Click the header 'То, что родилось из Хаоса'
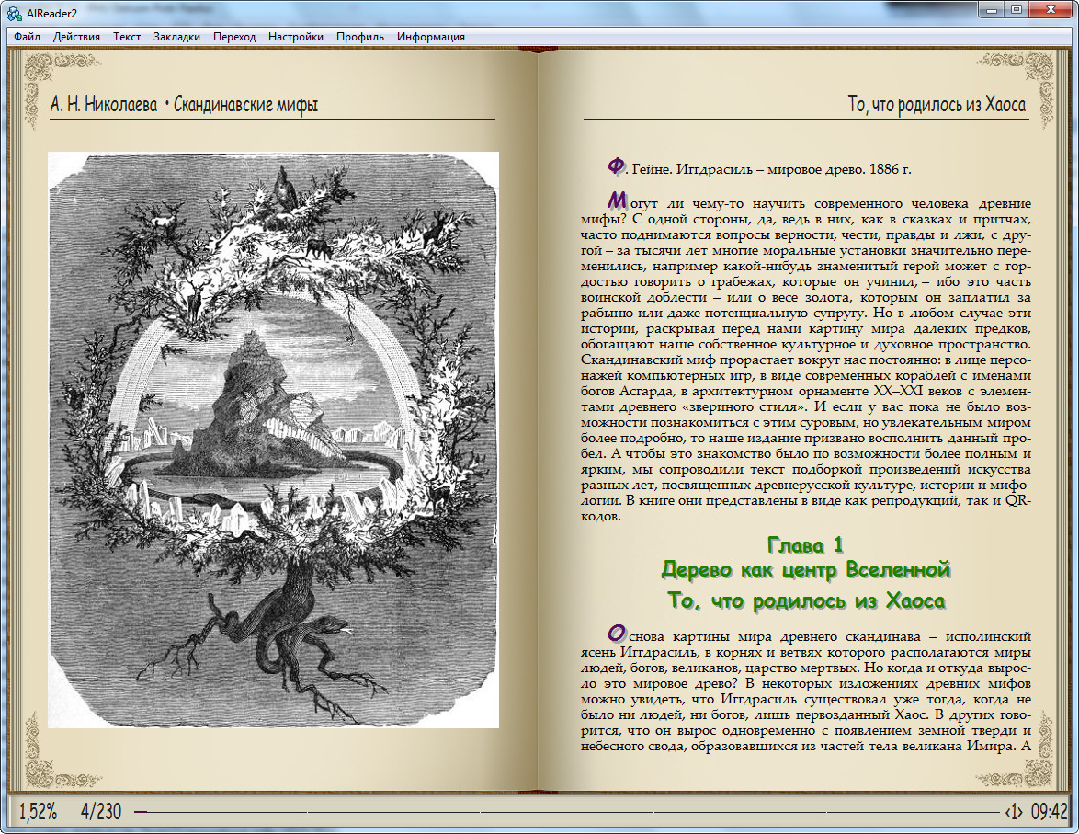1079x834 pixels. pyautogui.click(x=937, y=105)
